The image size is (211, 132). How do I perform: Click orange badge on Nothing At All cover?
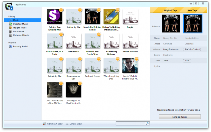(x=80, y=83)
